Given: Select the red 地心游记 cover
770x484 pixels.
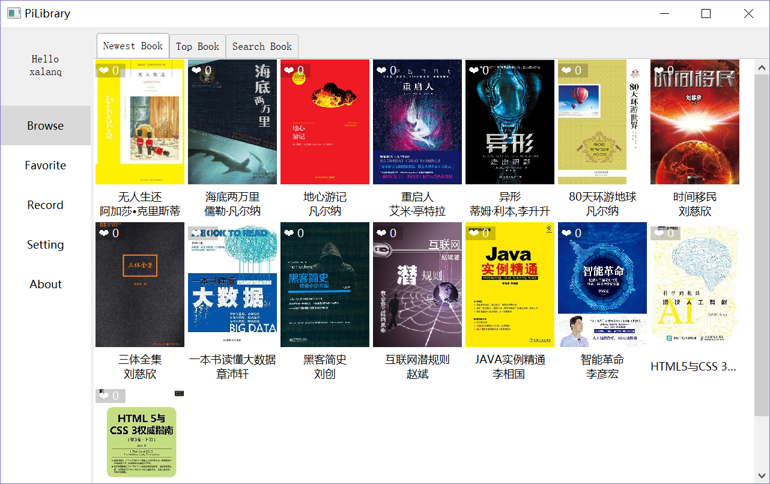Looking at the screenshot, I should pyautogui.click(x=325, y=122).
